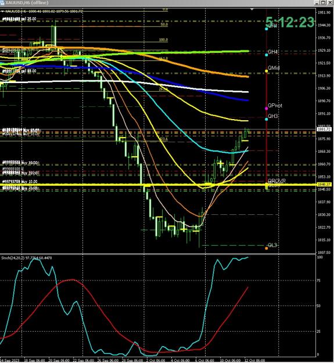
Task: Click the cyan QH3 level marker
Action: click(x=267, y=119)
